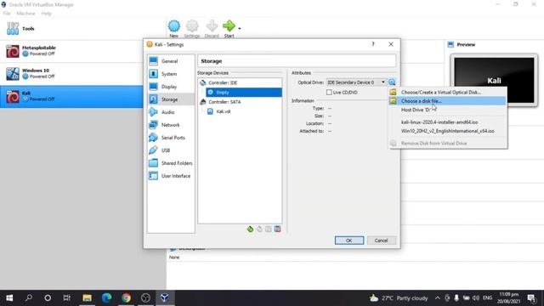Open the Start button dropdown arrow
Viewport: 544px width, 306px height.
coord(240,28)
